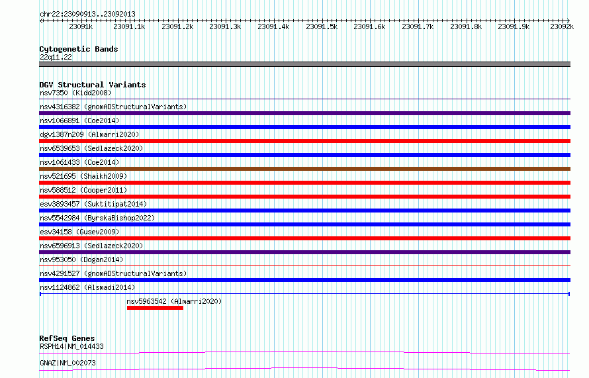Open variant esv3893457 (Suktitipat2014) label
The width and height of the screenshot is (589, 378).
pos(93,204)
